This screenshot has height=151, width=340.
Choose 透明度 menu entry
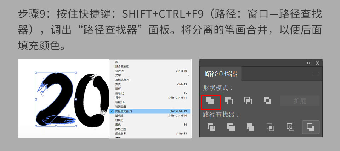pos(149,116)
